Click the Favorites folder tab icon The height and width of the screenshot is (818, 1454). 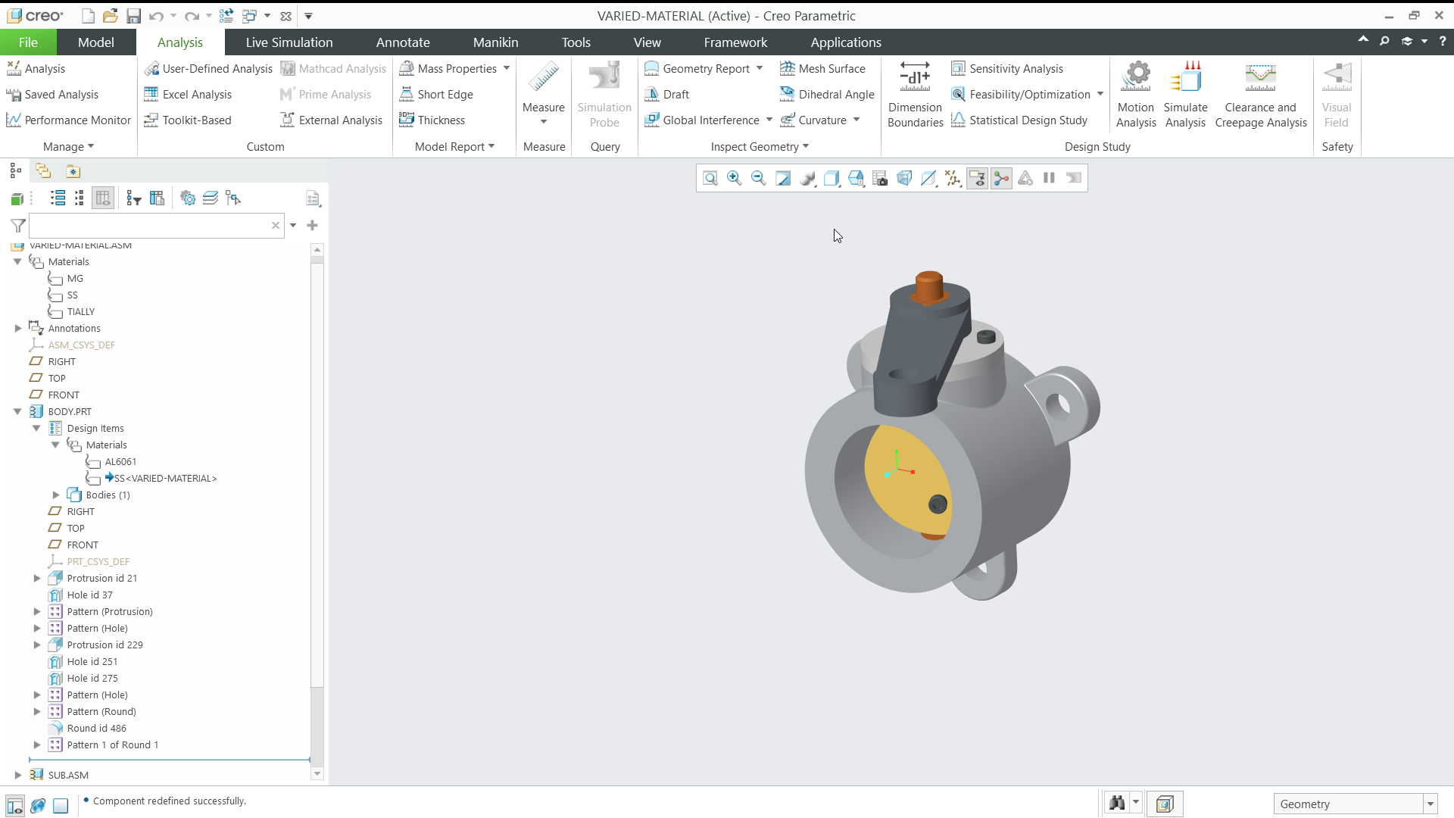click(73, 171)
